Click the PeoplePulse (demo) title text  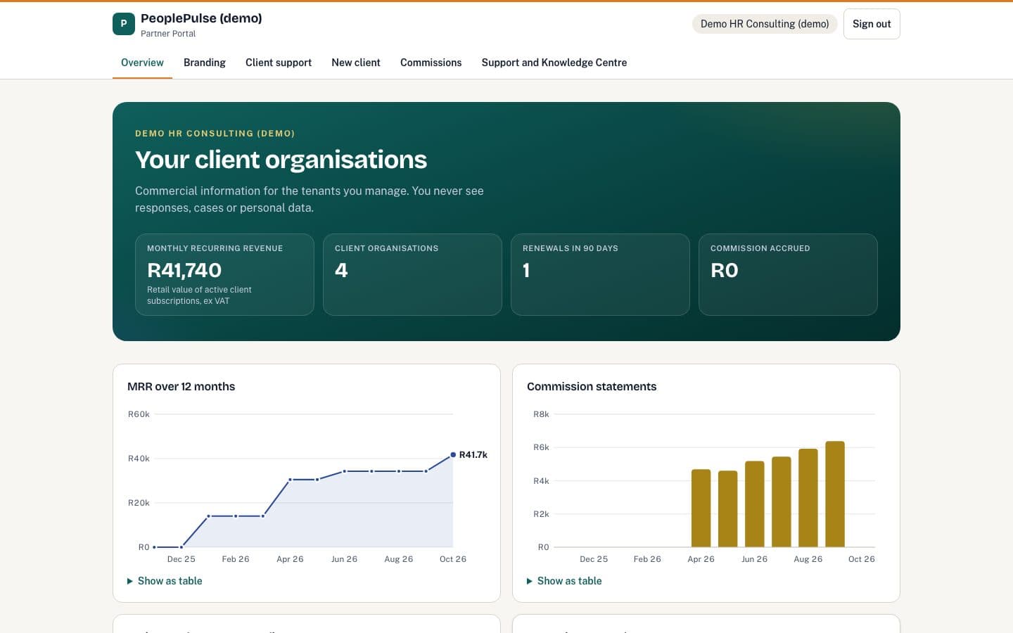pos(201,18)
